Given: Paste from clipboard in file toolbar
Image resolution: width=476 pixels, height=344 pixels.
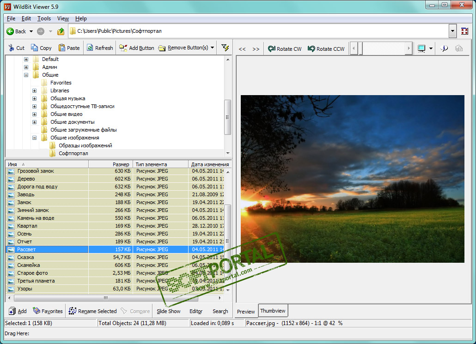Looking at the screenshot, I should (x=69, y=48).
